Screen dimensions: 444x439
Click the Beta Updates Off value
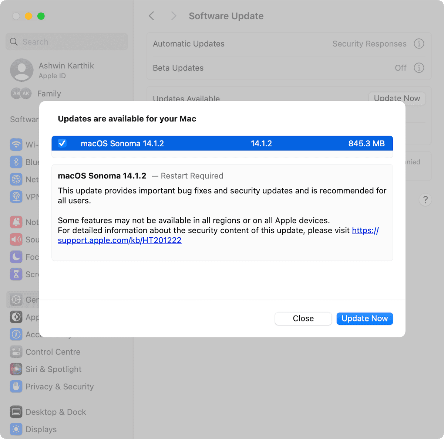pos(401,68)
